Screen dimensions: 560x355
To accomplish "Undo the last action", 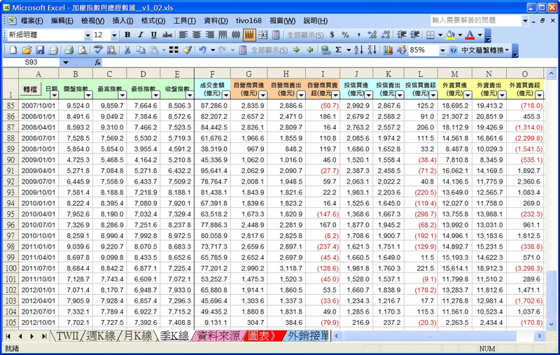I will [202, 50].
